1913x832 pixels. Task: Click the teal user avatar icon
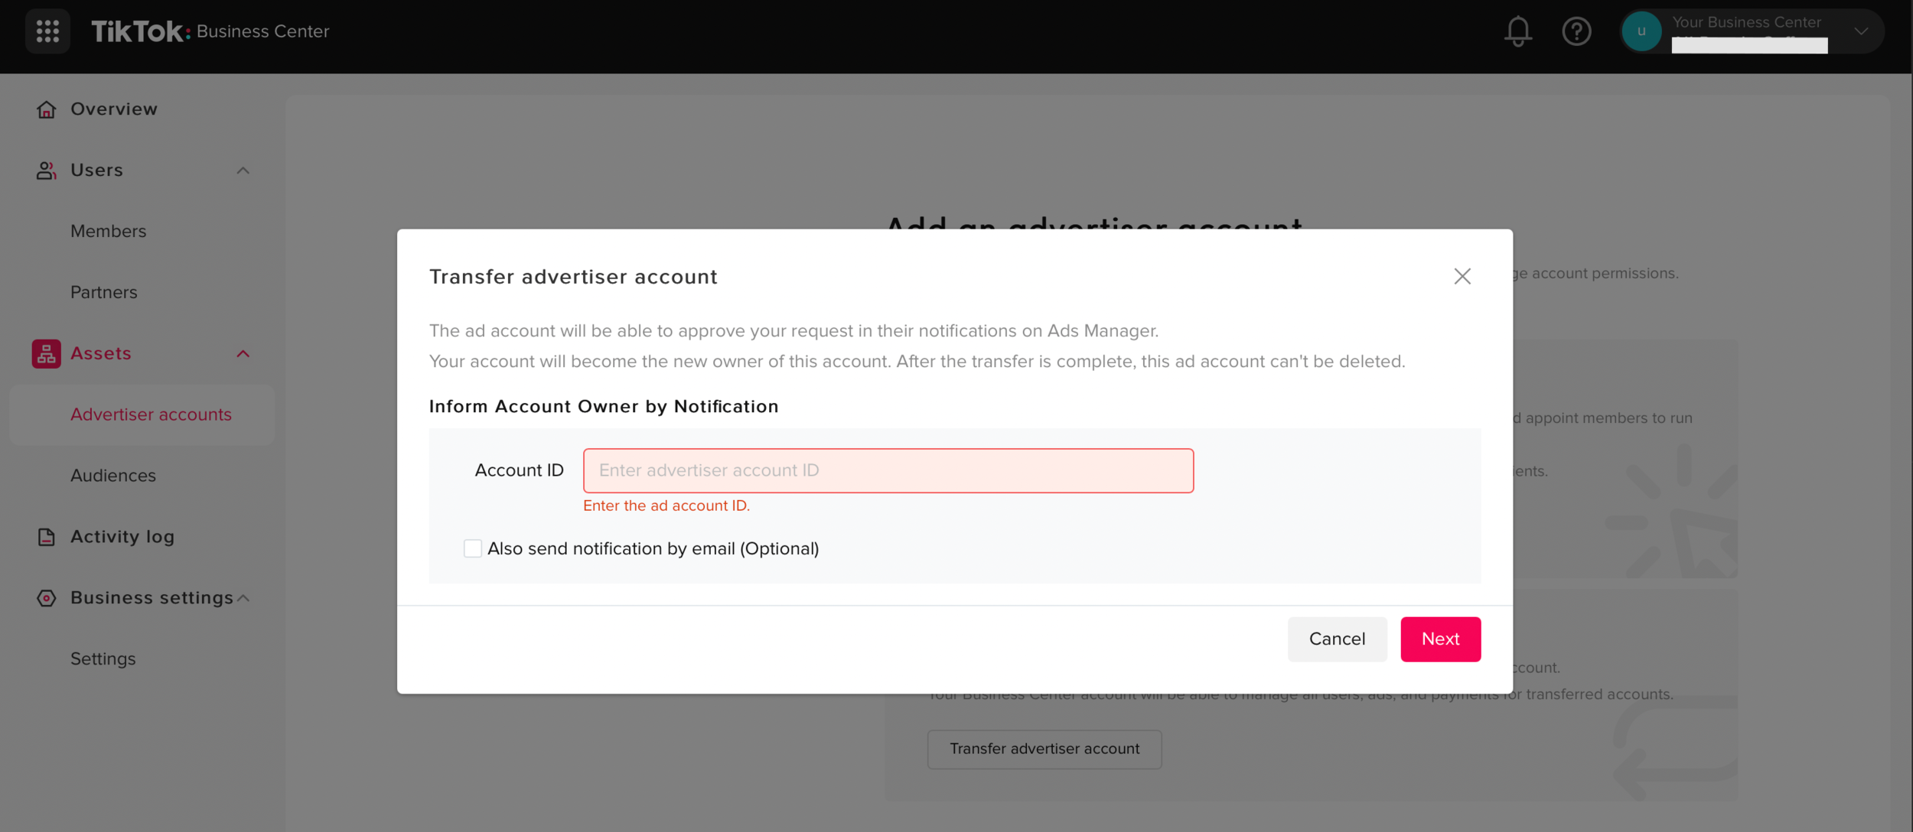coord(1641,31)
